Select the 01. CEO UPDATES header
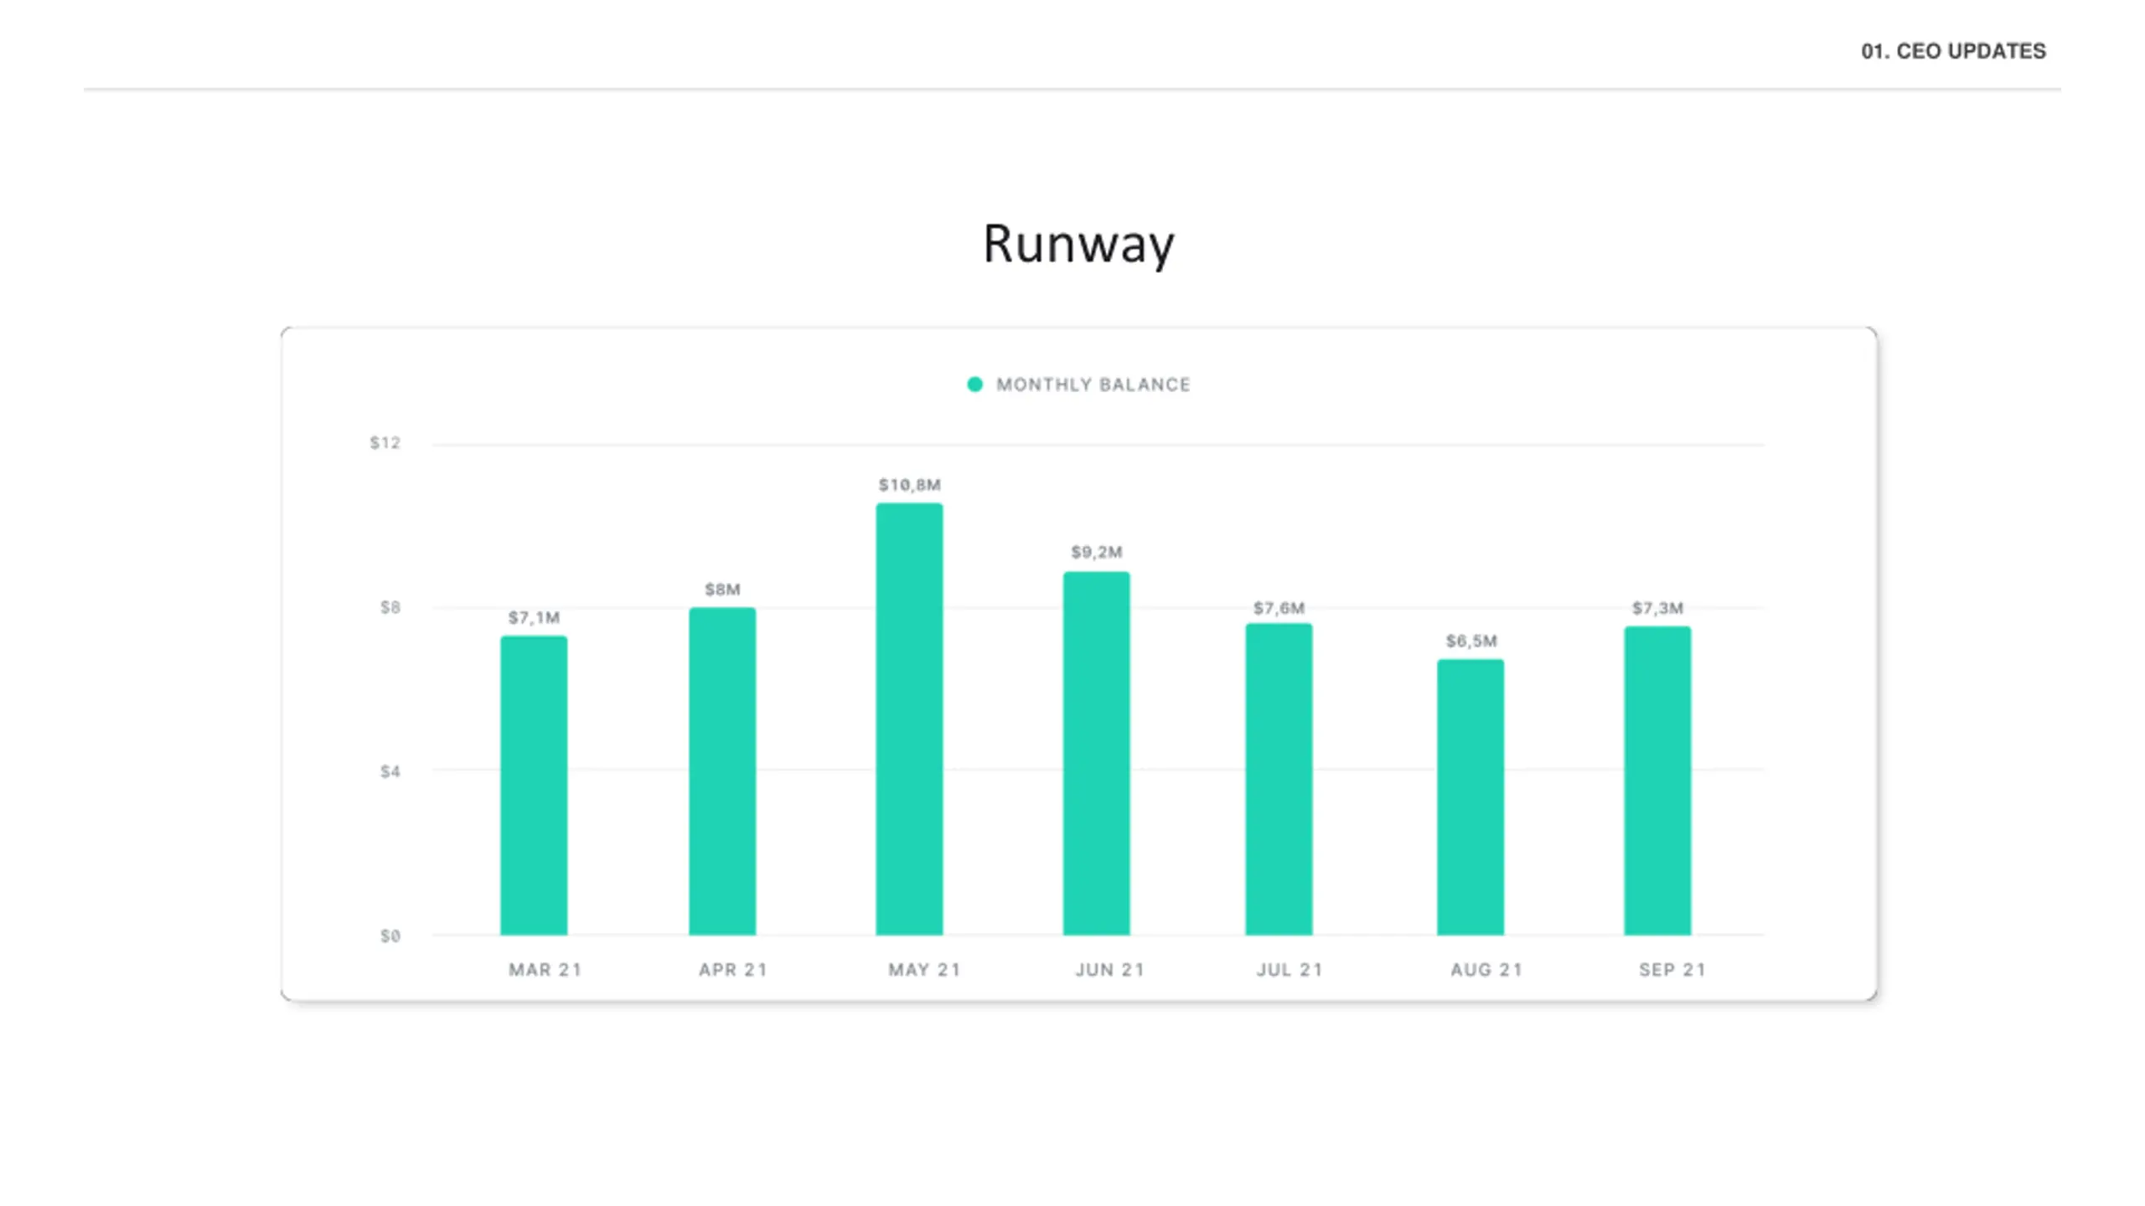 [x=1953, y=51]
